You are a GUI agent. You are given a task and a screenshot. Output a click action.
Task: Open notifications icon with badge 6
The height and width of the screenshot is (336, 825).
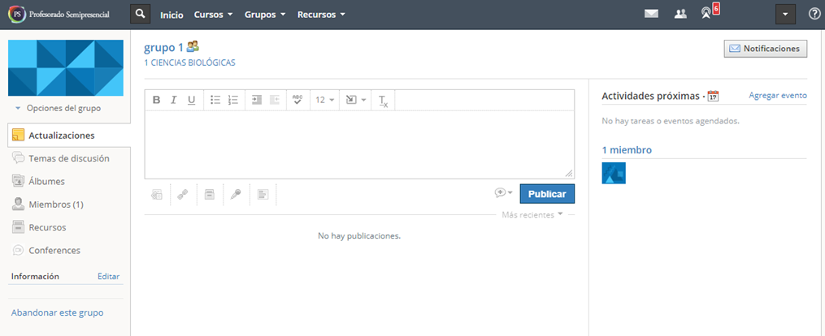click(x=707, y=14)
